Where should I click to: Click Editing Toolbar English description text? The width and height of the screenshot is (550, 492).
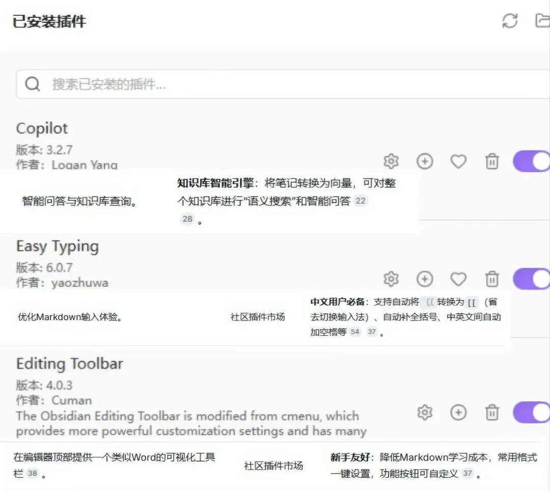pos(191,423)
